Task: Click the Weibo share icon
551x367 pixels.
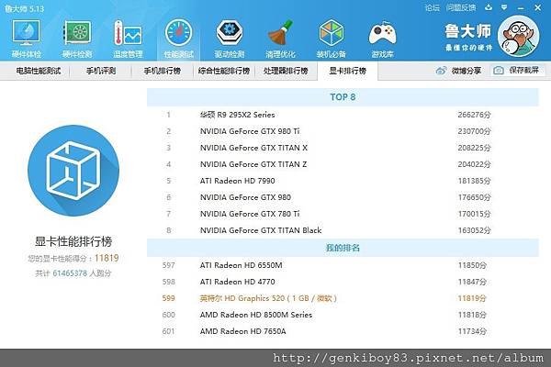Action: pyautogui.click(x=441, y=71)
